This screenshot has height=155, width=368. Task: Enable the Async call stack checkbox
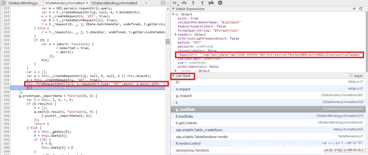(351, 75)
